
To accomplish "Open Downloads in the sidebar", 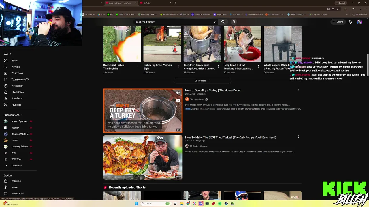I will [x=17, y=98].
